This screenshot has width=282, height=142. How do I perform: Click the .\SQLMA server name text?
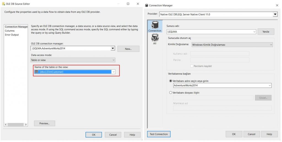pos(172,32)
